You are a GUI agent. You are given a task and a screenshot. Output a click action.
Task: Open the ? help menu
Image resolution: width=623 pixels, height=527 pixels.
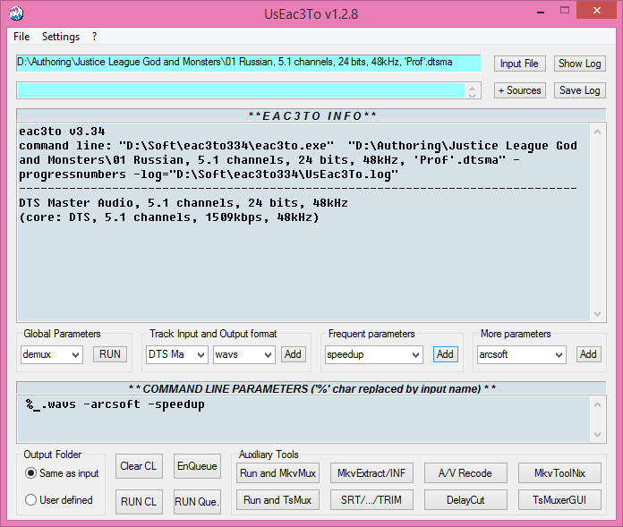point(94,37)
